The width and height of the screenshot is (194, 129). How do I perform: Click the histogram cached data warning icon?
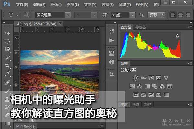tap(177, 36)
